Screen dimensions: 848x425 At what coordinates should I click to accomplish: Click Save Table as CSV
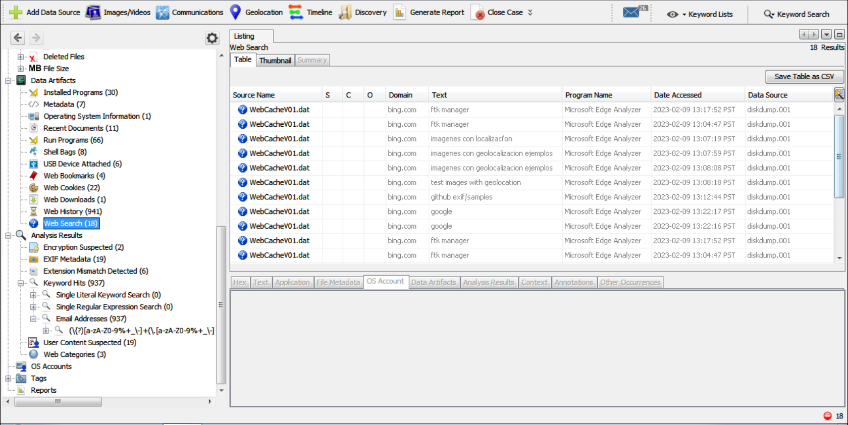click(x=804, y=77)
